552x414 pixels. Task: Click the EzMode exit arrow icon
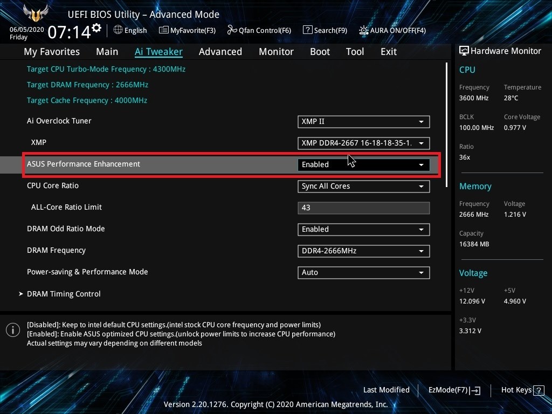click(x=475, y=390)
